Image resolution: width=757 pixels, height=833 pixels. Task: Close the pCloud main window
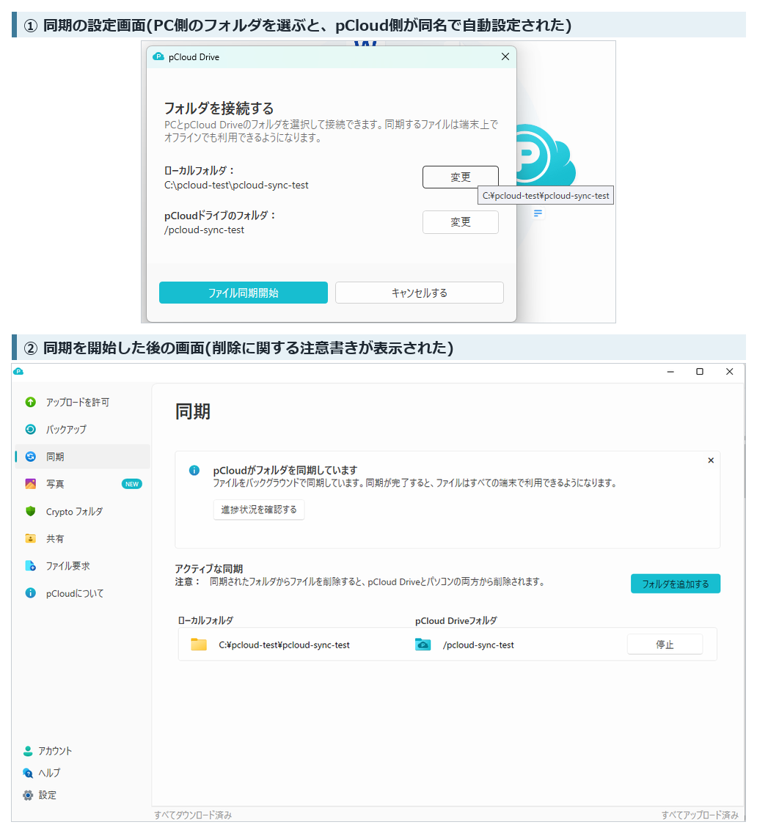point(729,372)
